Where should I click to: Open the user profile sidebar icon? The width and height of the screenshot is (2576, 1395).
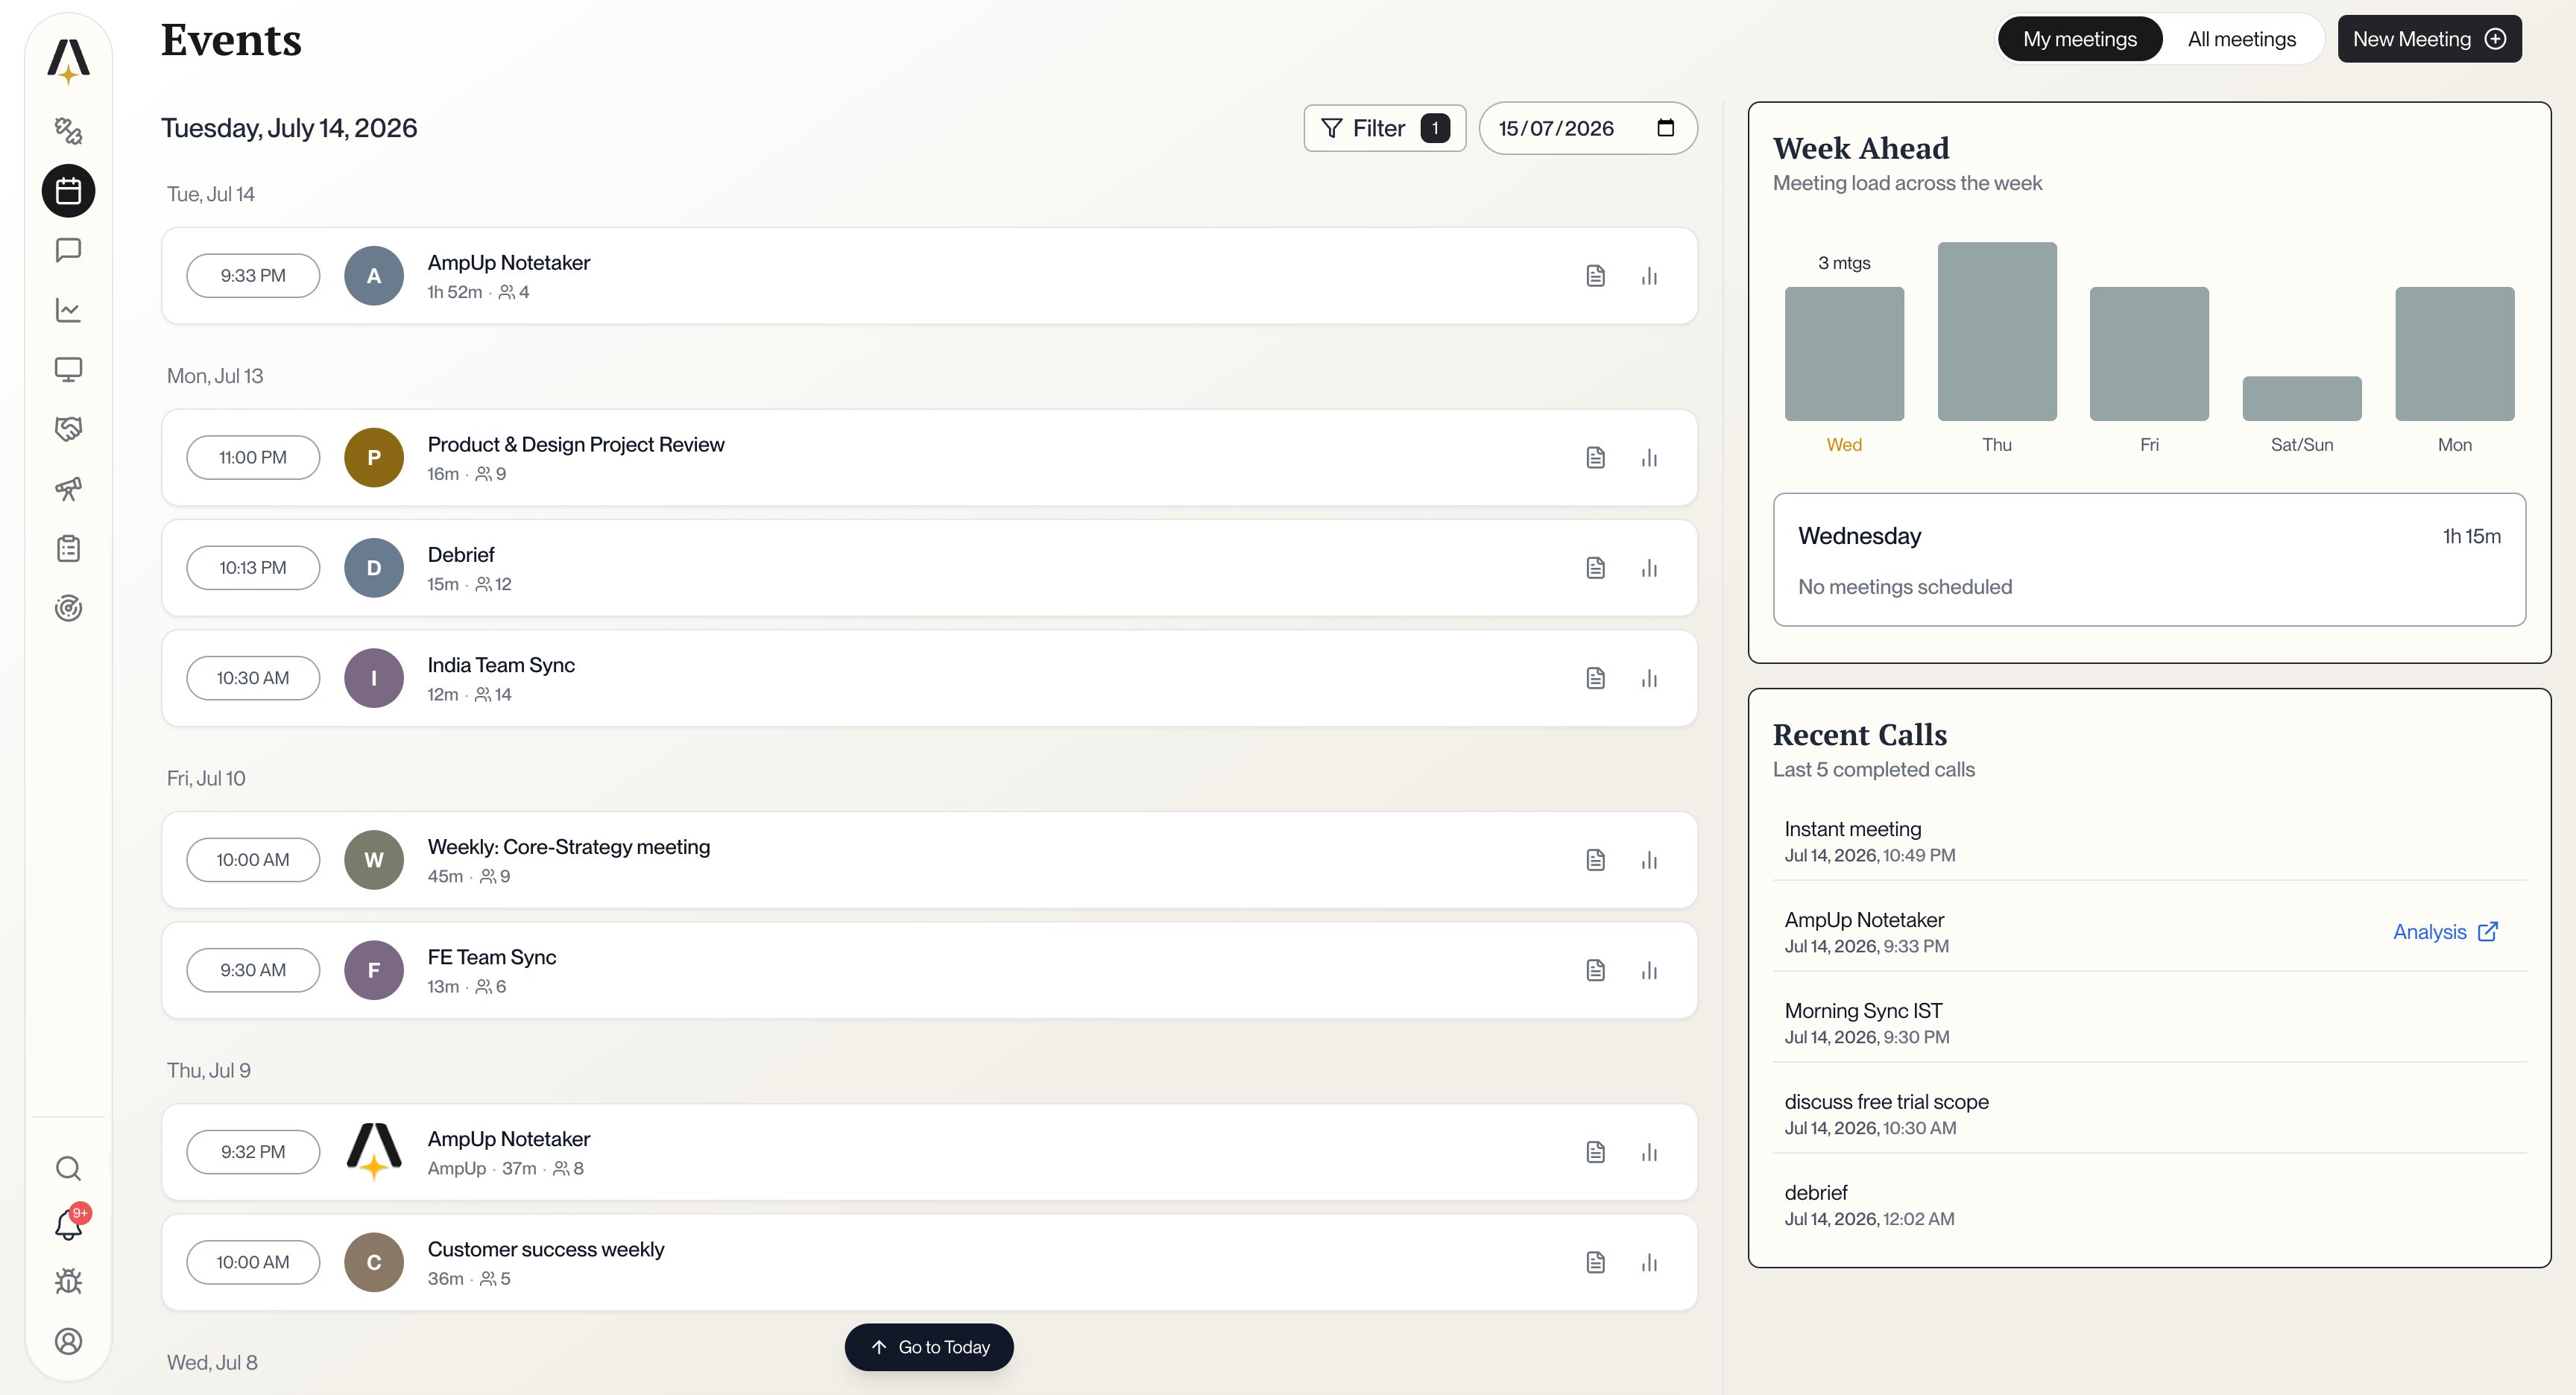click(68, 1341)
